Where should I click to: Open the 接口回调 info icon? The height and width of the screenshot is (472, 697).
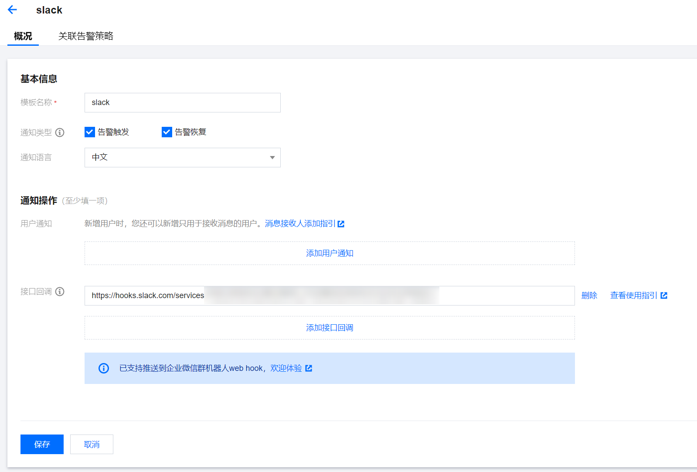coord(60,292)
